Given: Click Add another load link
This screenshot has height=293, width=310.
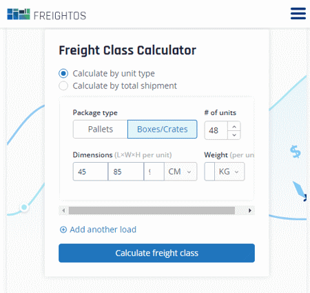Looking at the screenshot, I should click(x=103, y=230).
